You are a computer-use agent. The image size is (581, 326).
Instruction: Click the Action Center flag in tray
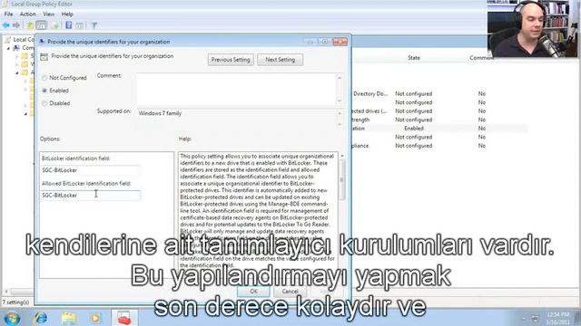[535, 318]
